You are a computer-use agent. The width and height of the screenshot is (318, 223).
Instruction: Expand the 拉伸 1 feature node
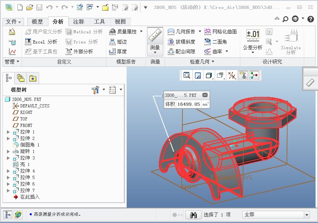click(8, 132)
